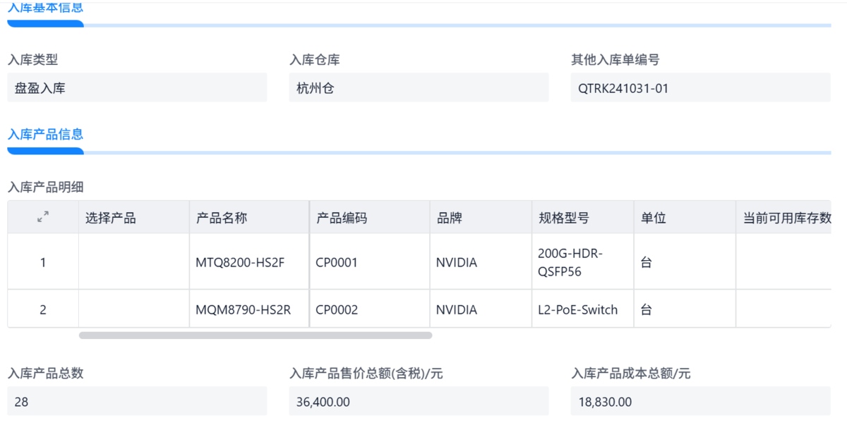Click the table's horizontal scrollbar
The width and height of the screenshot is (847, 430).
click(x=256, y=336)
